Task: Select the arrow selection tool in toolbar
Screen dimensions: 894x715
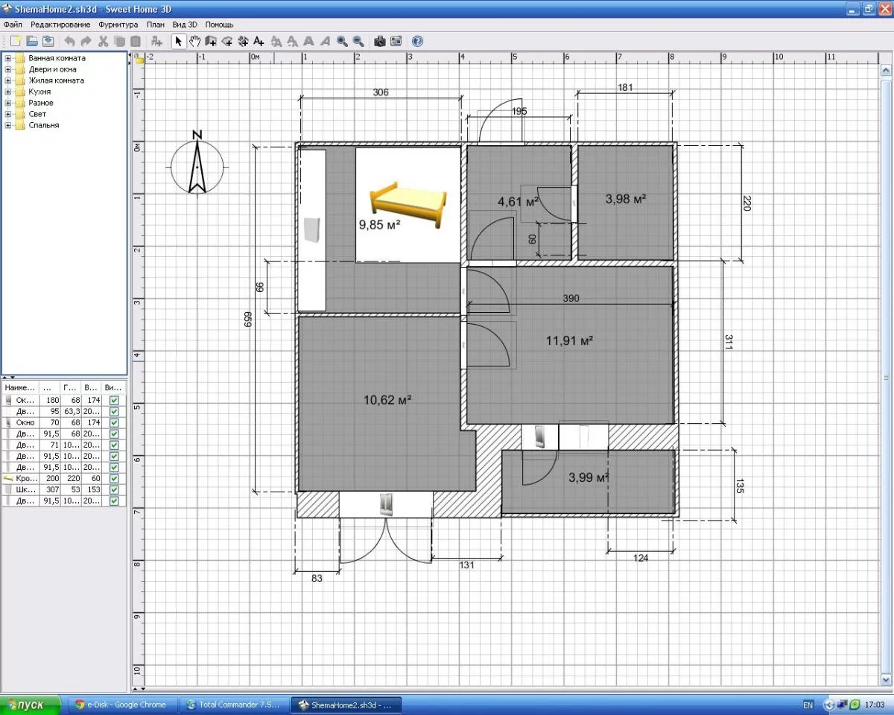Action: click(179, 41)
